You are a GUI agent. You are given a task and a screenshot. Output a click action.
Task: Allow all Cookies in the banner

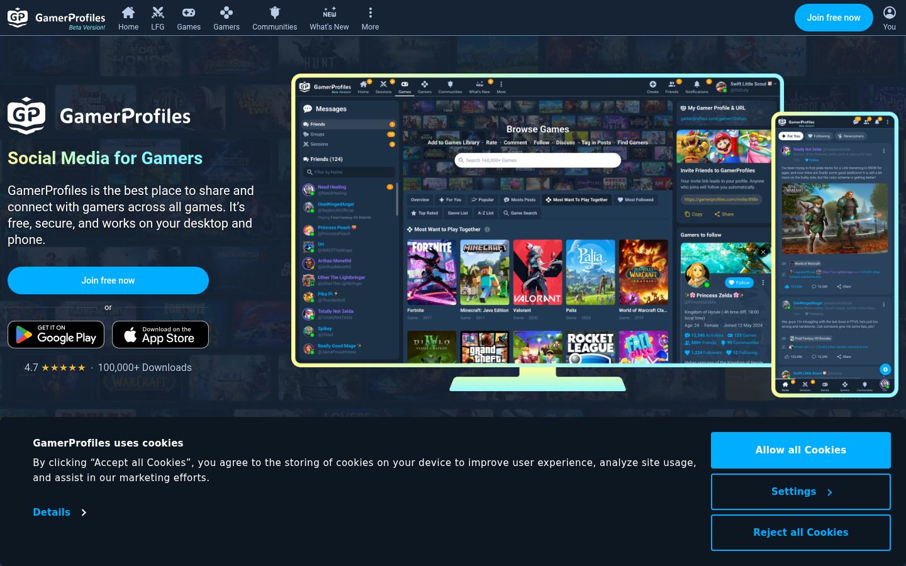coord(801,450)
